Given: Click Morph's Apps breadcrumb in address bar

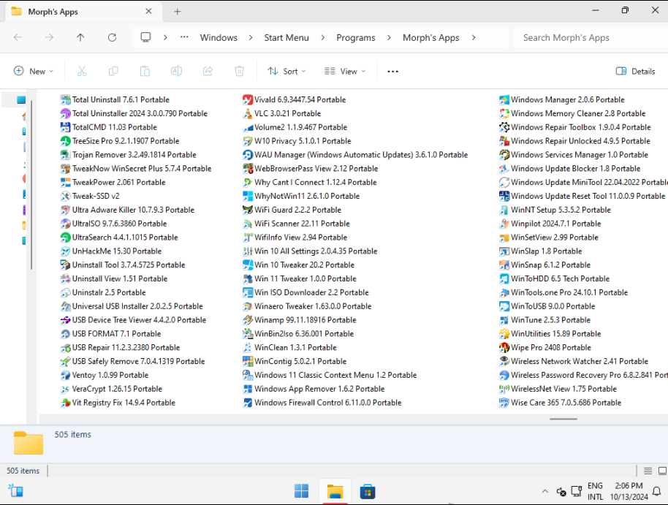Looking at the screenshot, I should [x=431, y=37].
